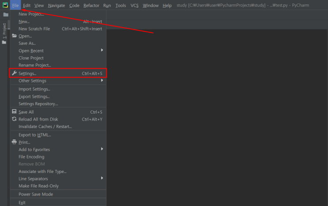Image resolution: width=328 pixels, height=206 pixels.
Task: Choose Save As... menu entry
Action: click(58, 44)
